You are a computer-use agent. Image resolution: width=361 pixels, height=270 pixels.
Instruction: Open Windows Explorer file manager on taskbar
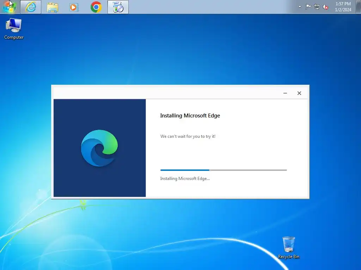(53, 7)
